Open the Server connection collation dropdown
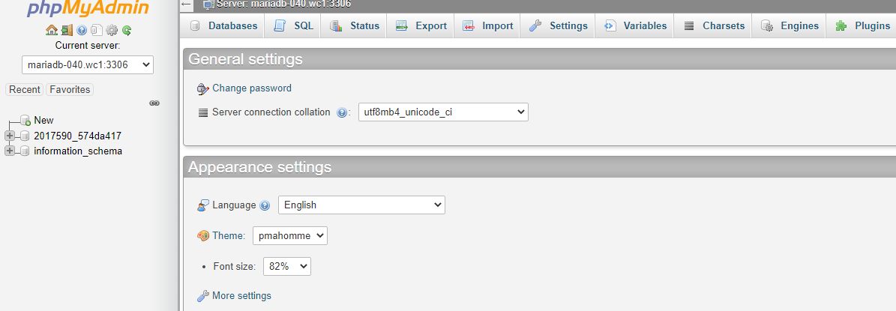 [443, 112]
